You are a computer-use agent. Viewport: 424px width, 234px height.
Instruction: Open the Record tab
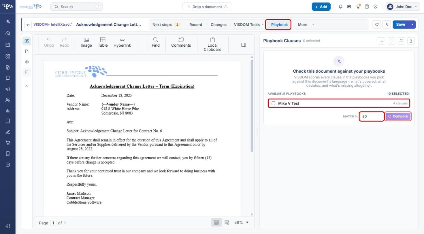point(196,25)
